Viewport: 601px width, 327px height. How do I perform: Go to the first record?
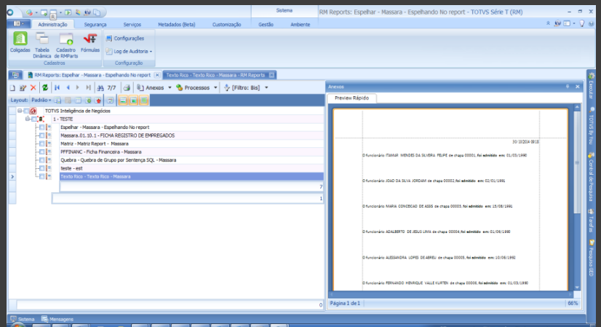57,88
